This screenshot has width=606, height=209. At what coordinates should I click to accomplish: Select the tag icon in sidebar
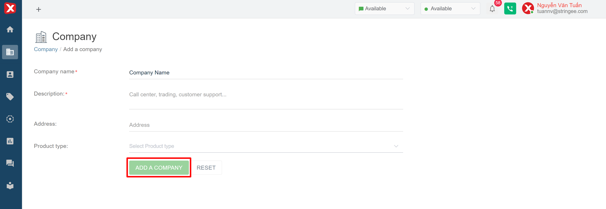click(10, 97)
